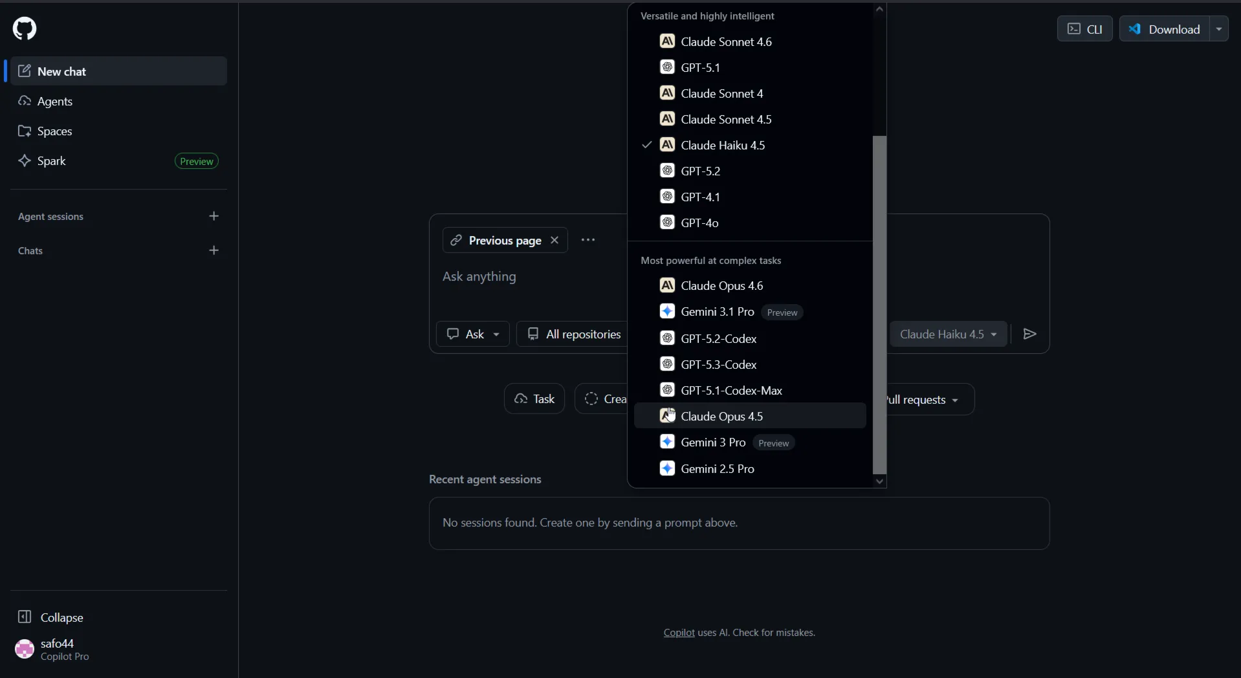
Task: Open the Spaces page link
Action: click(119, 131)
